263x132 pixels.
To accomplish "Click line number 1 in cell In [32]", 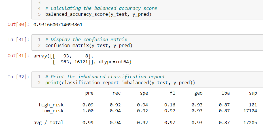I will coord(39,77).
